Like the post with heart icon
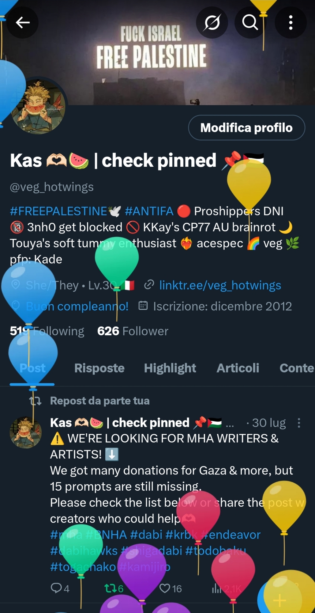The image size is (315, 613). 171,588
